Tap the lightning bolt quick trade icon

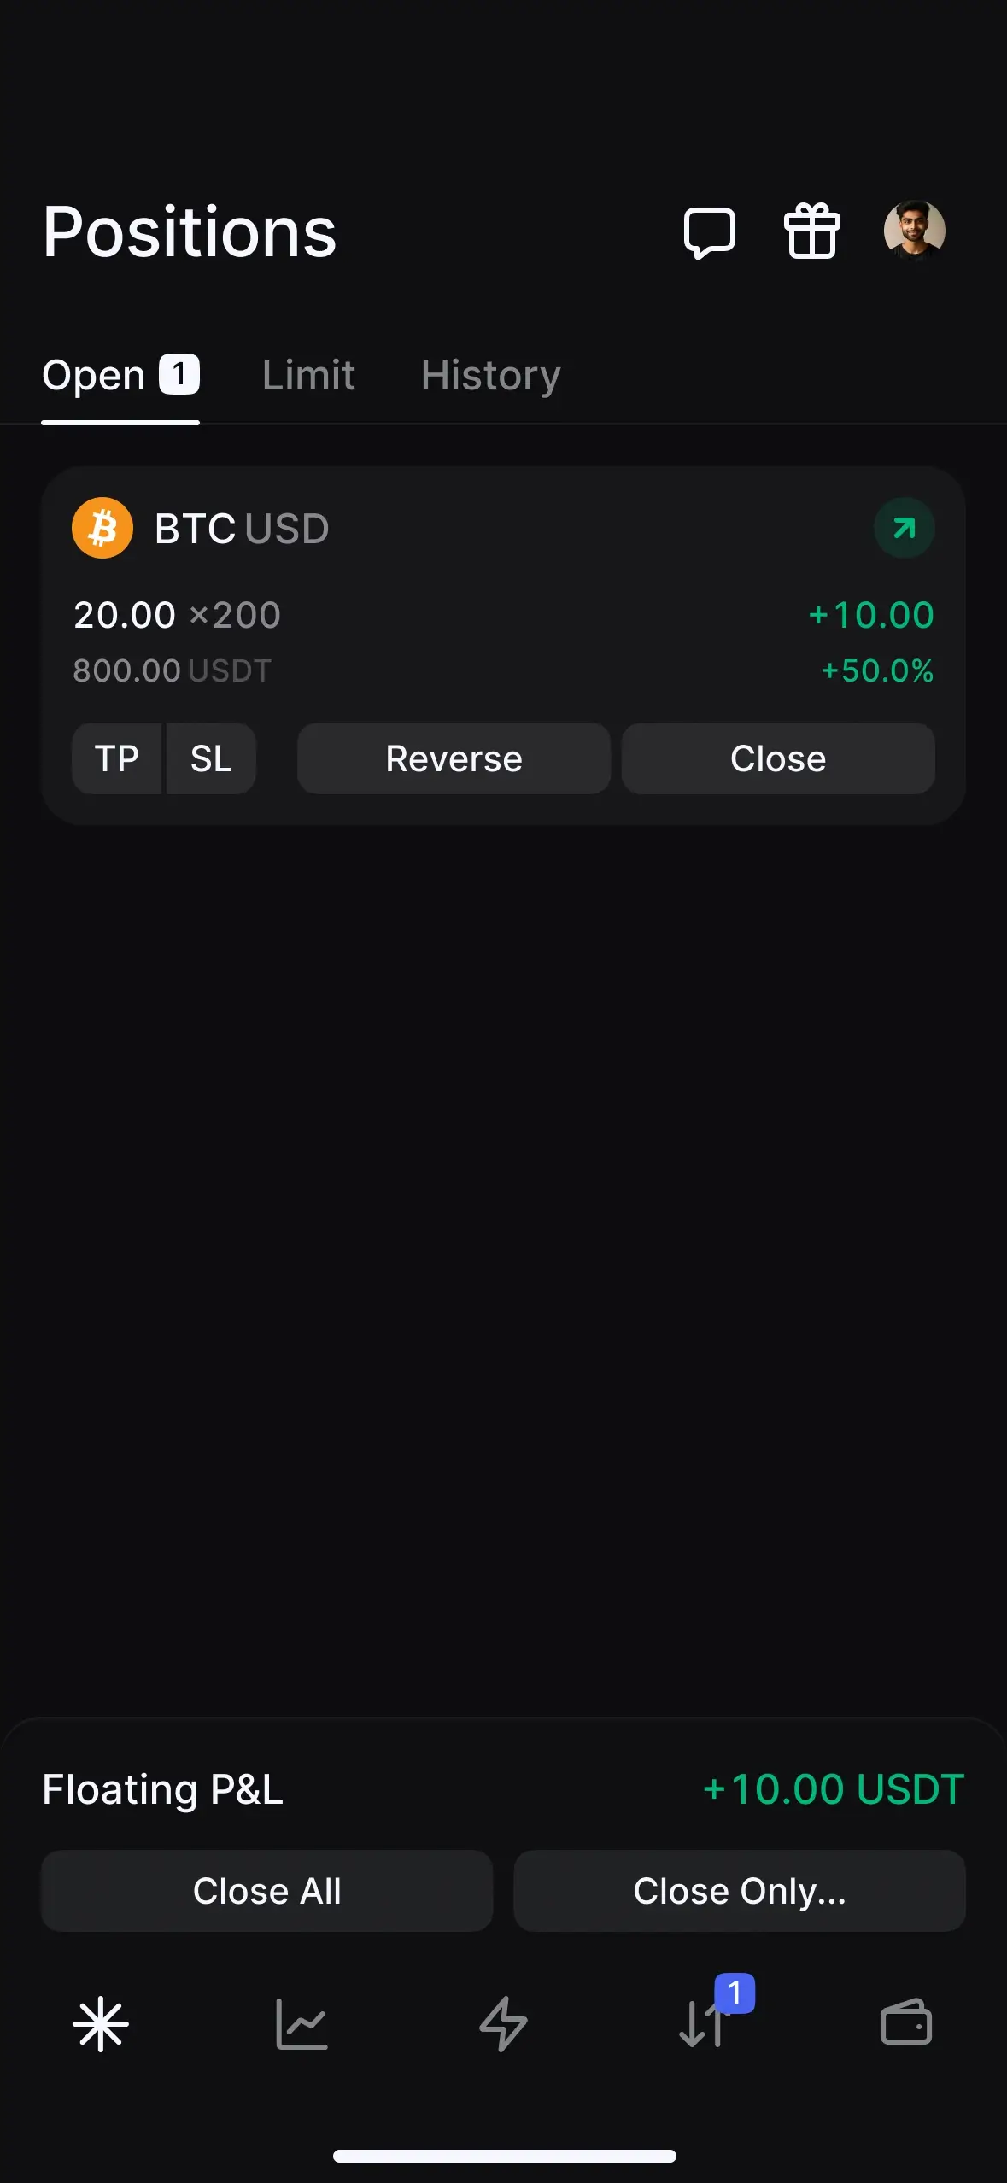click(503, 2023)
